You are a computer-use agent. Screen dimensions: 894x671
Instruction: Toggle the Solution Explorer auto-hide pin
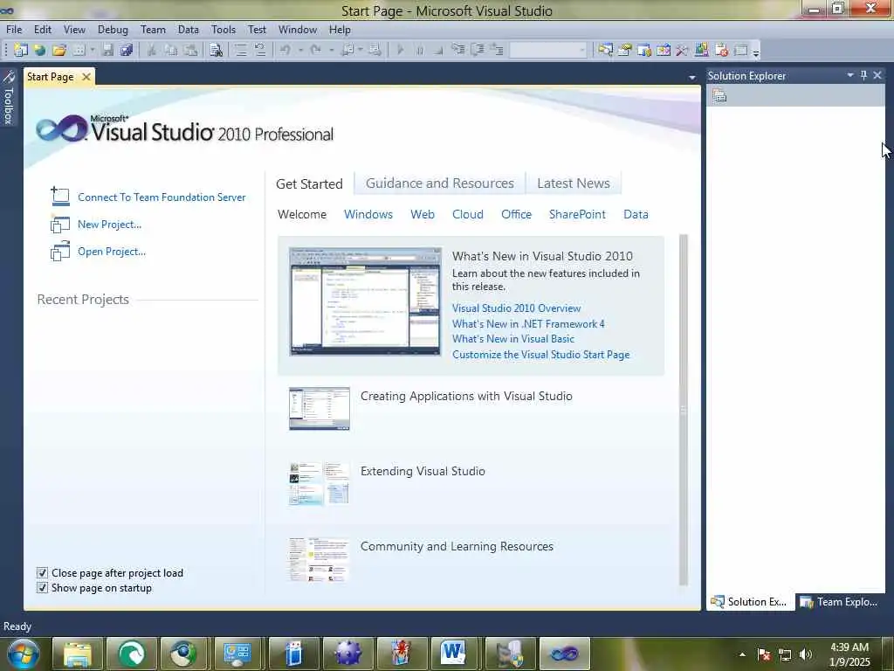click(863, 75)
